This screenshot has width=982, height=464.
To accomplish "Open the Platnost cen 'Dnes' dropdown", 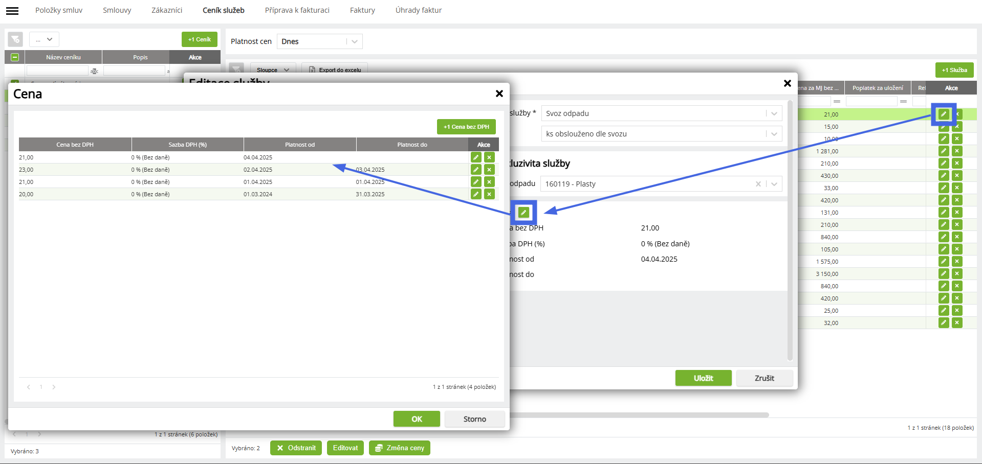I will [x=319, y=41].
